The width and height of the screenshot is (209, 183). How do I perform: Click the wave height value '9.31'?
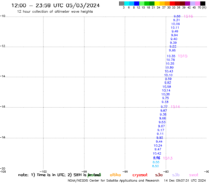click(x=177, y=20)
